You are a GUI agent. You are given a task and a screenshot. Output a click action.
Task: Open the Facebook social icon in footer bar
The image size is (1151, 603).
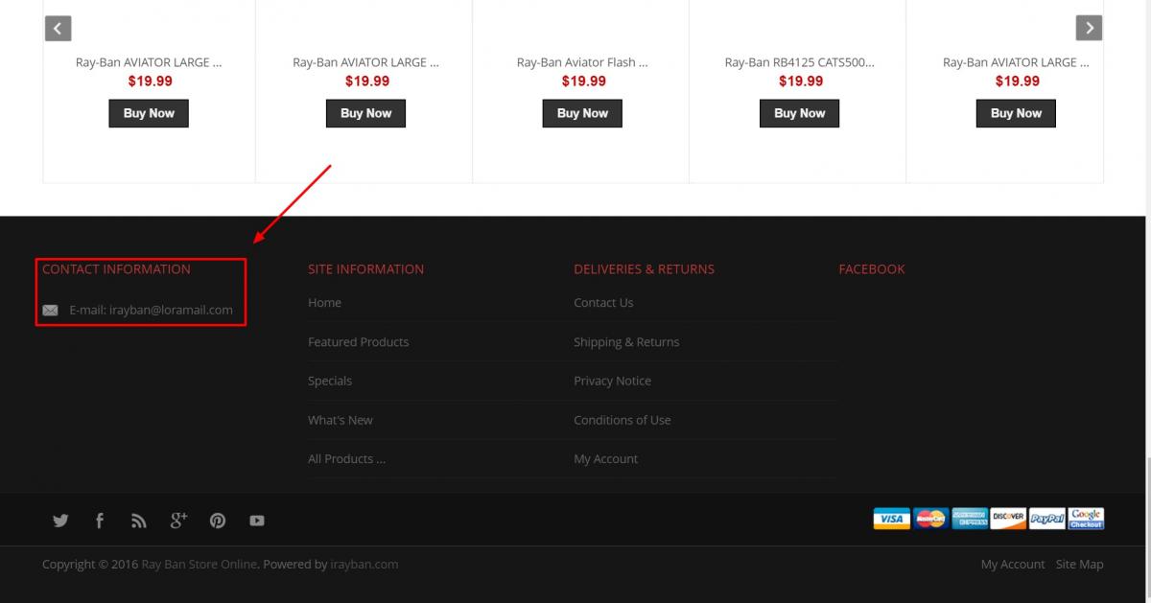coord(100,521)
